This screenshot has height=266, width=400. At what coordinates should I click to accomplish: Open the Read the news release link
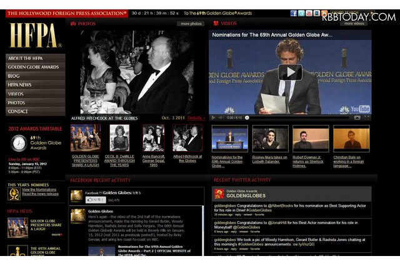(x=40, y=194)
